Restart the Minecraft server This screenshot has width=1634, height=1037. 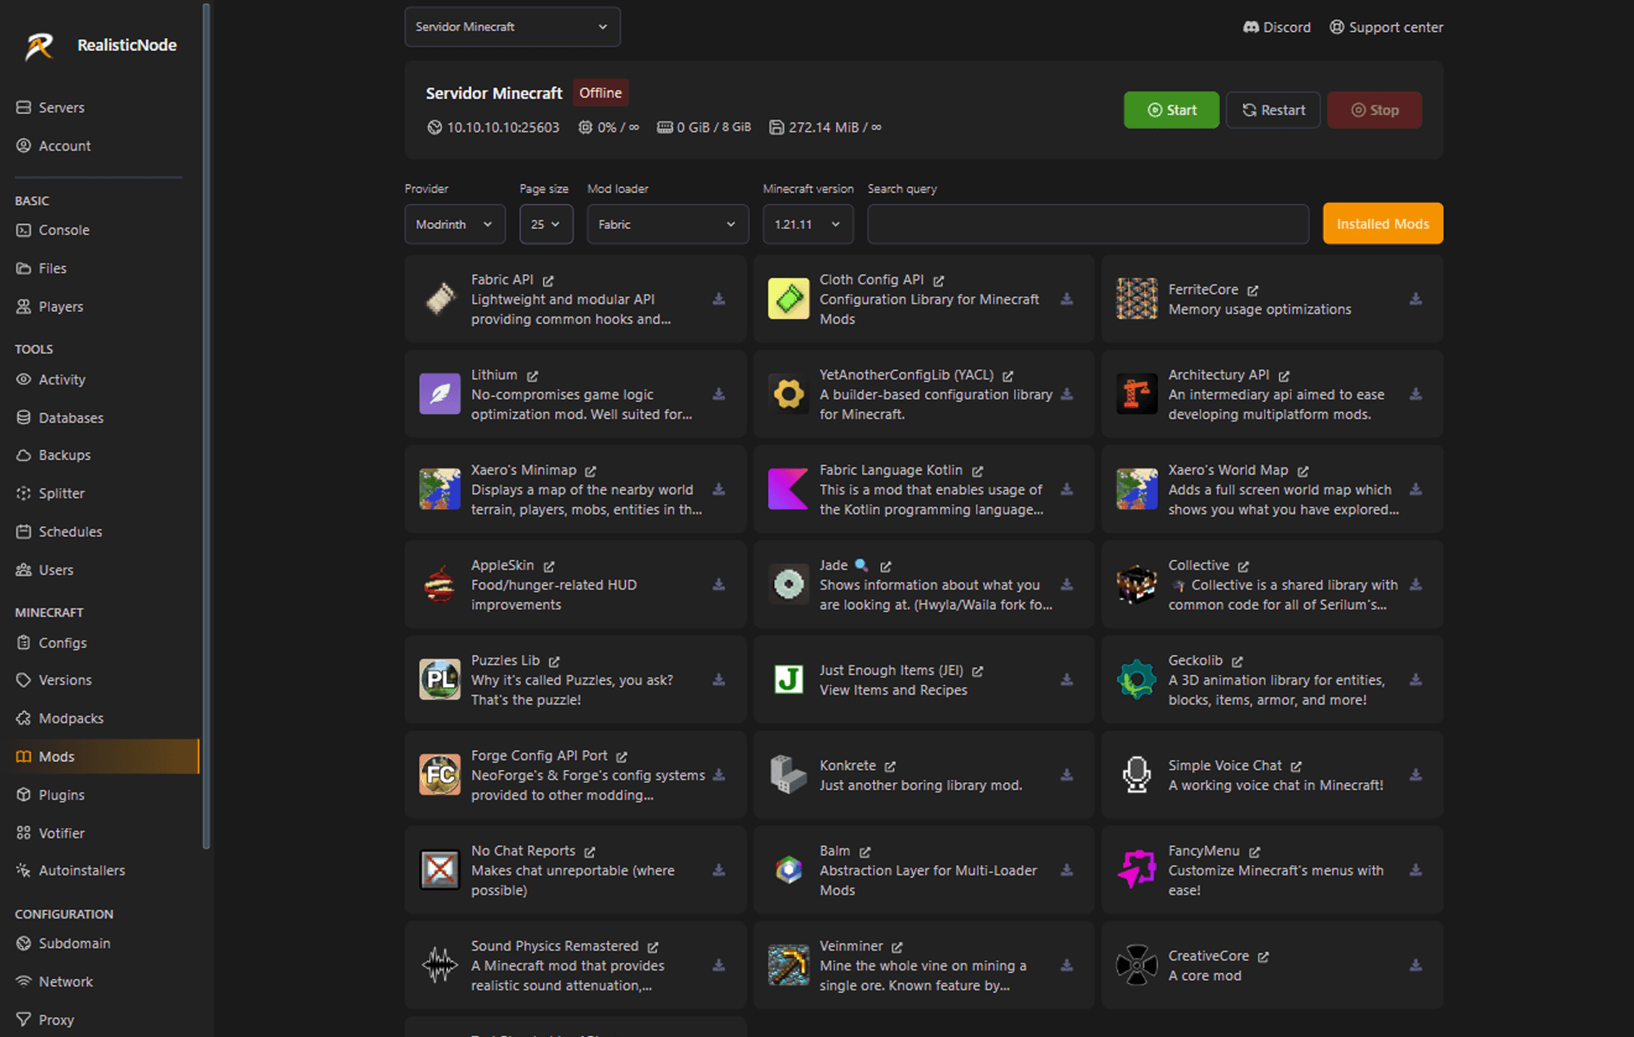point(1273,110)
